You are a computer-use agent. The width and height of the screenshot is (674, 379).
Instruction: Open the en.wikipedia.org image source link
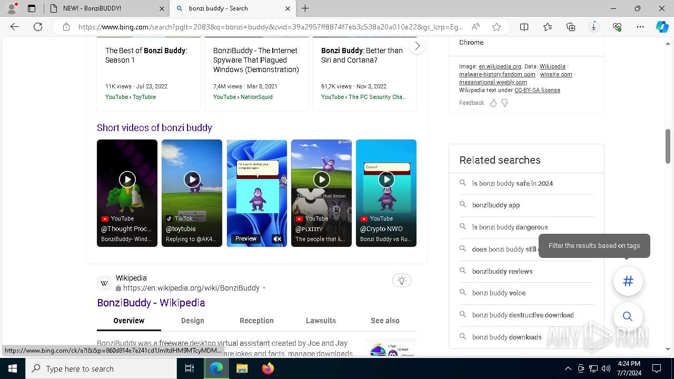click(500, 67)
